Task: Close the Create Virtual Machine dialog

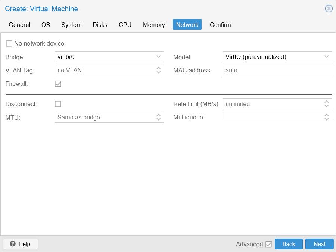Action: [328, 9]
